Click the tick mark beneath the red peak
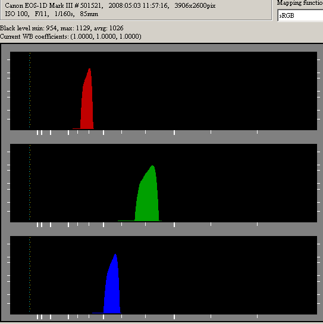 coord(89,132)
